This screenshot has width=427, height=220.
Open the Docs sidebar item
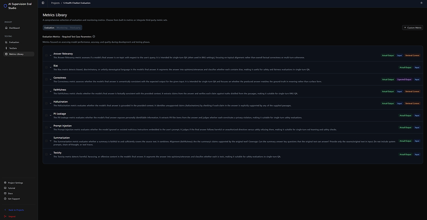click(x=5, y=193)
